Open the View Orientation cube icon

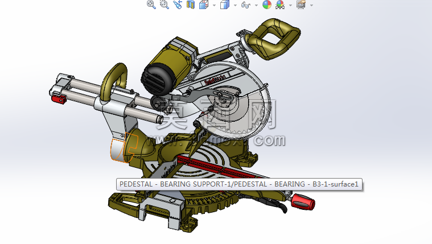204,5
